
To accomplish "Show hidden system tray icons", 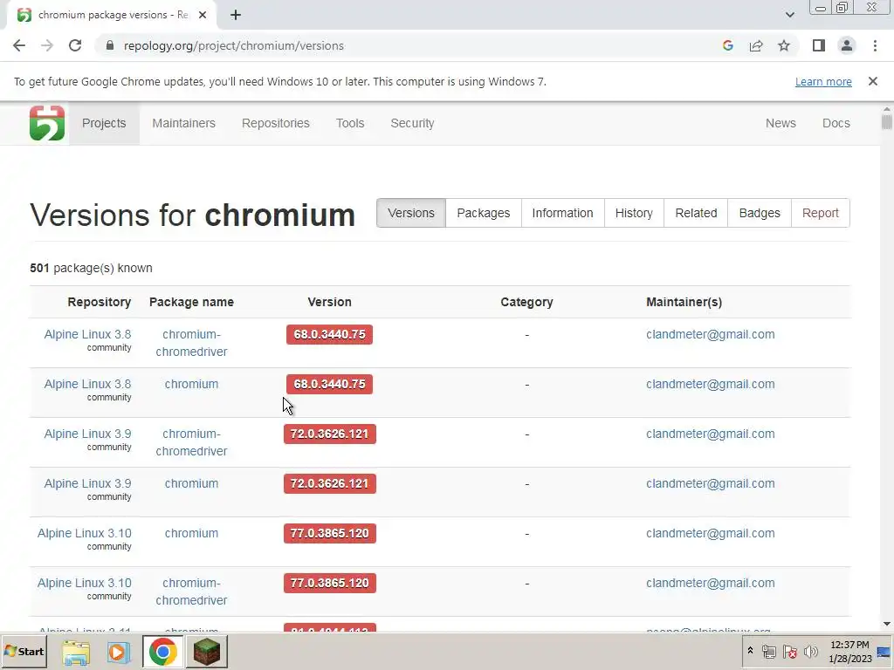I will (x=750, y=651).
